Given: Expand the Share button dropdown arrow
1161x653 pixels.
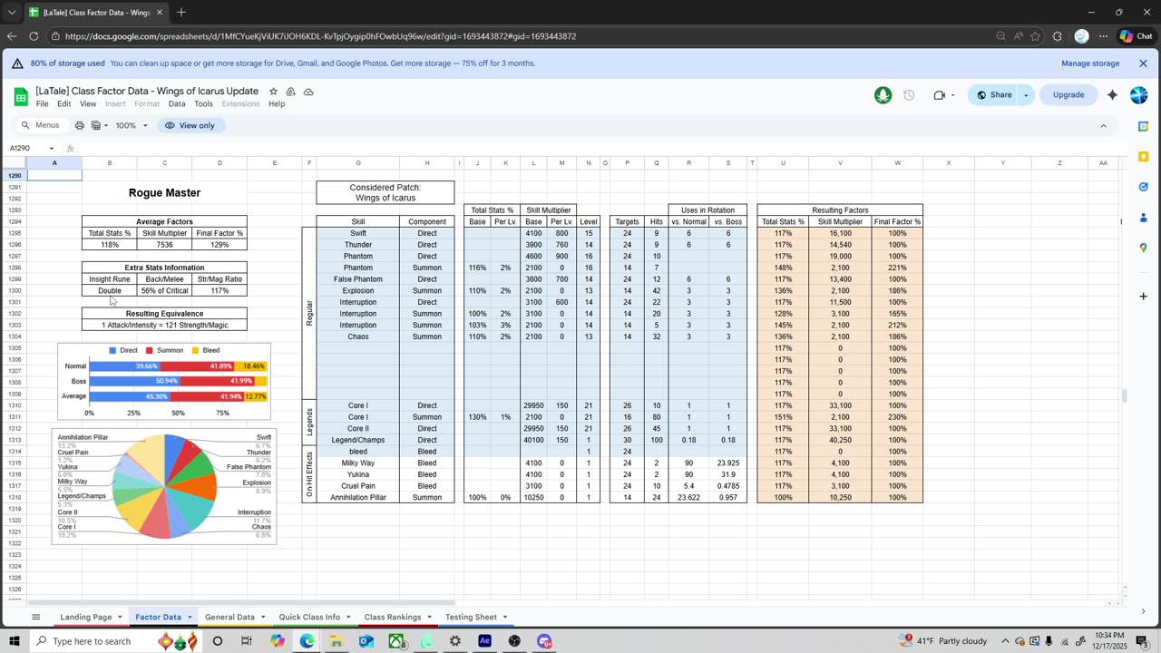Looking at the screenshot, I should coord(1026,95).
